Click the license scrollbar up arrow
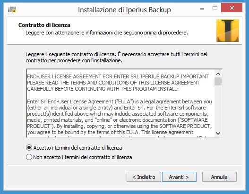 click(x=218, y=74)
